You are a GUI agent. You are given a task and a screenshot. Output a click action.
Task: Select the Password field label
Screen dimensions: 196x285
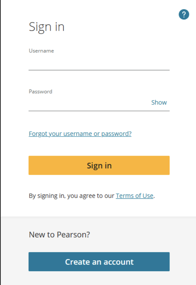point(41,92)
